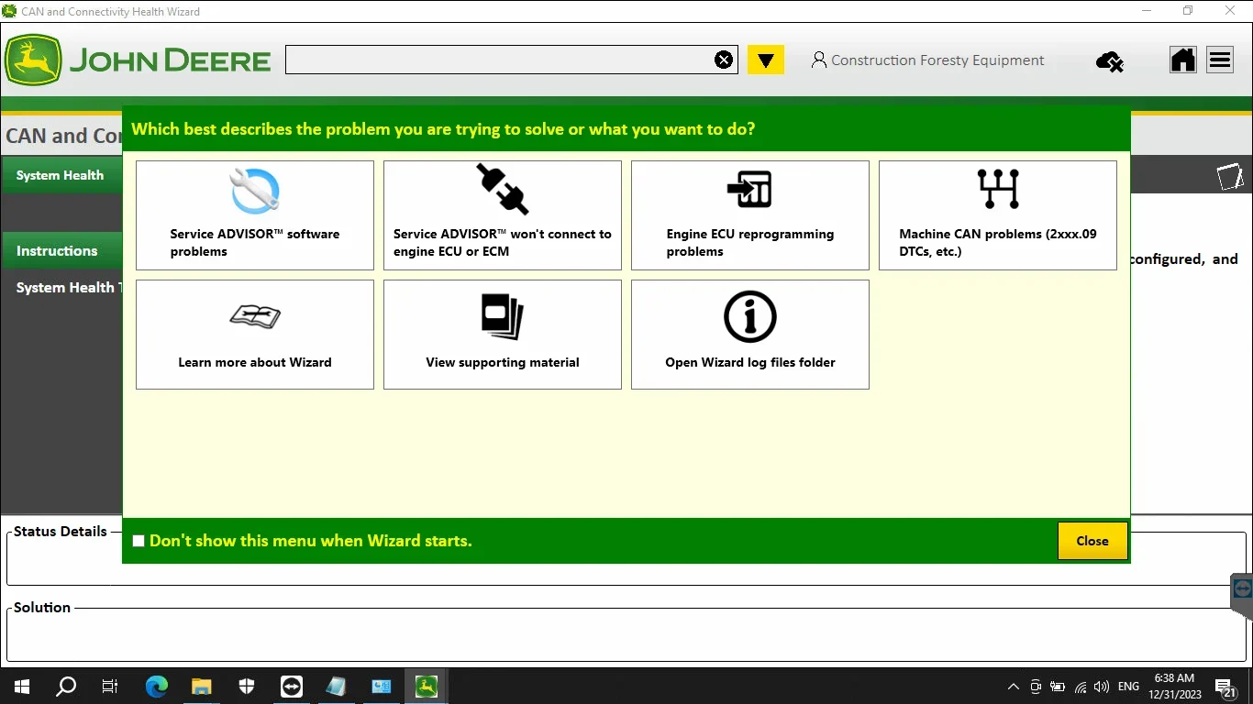Image resolution: width=1253 pixels, height=704 pixels.
Task: Focus the top search input field
Action: coord(500,60)
